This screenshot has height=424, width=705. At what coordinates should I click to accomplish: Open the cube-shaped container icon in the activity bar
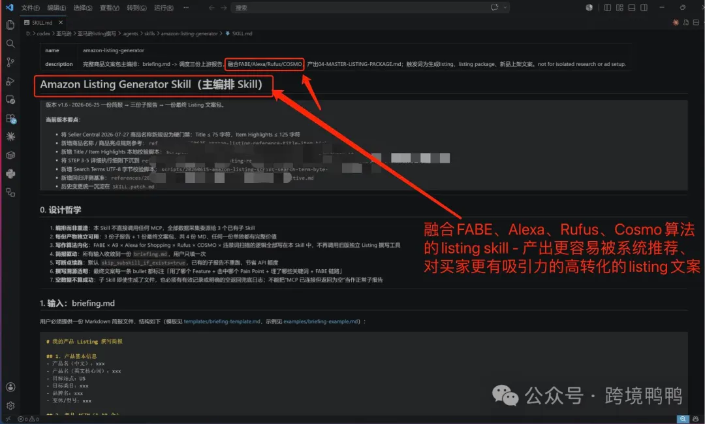tap(10, 155)
